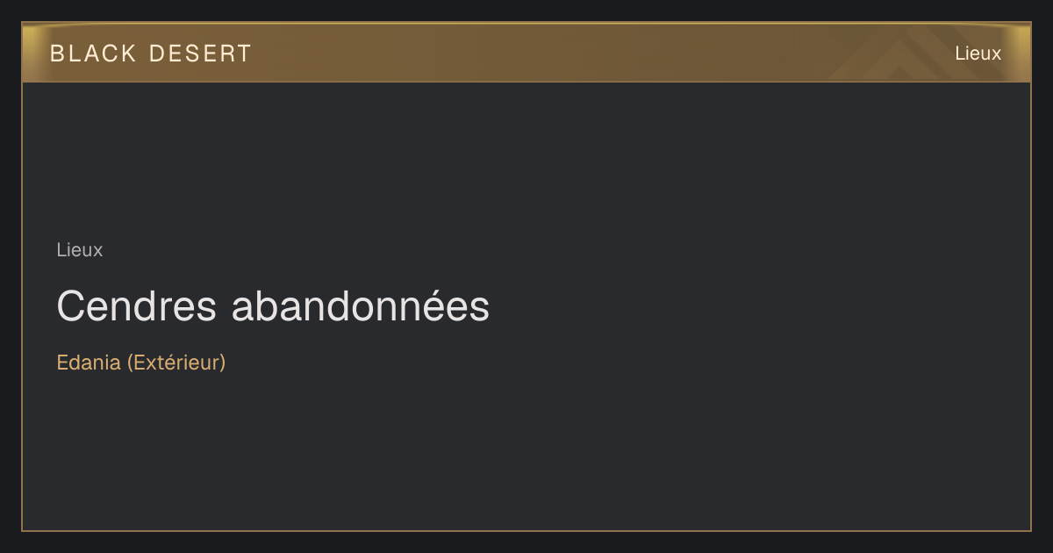The width and height of the screenshot is (1053, 553).
Task: Click the word DESERT in the header
Action: click(201, 54)
